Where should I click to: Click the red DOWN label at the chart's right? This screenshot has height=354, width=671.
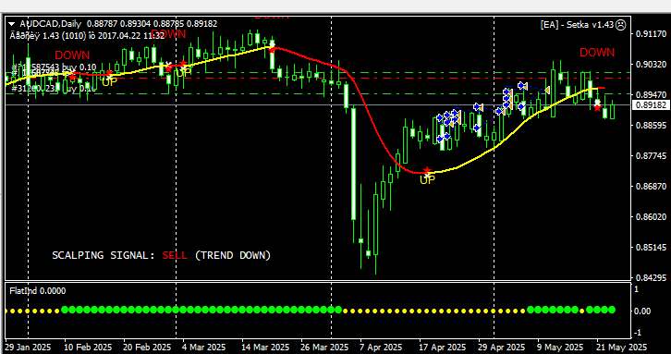(x=597, y=53)
